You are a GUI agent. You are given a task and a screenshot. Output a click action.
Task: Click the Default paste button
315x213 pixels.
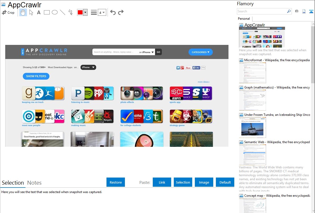(225, 182)
